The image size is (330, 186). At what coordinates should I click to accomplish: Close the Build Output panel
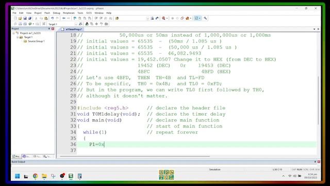pyautogui.click(x=319, y=162)
